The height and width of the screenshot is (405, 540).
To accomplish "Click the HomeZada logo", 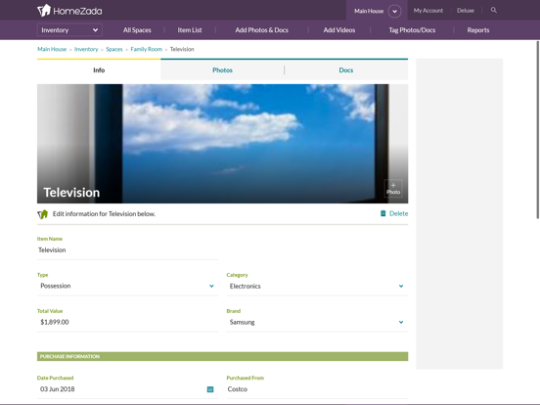I will [69, 11].
